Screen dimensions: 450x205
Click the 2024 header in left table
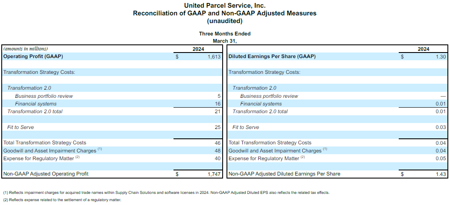[x=198, y=49]
